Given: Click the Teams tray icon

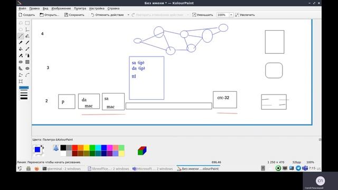Looking at the screenshot, I should pyautogui.click(x=305, y=168).
